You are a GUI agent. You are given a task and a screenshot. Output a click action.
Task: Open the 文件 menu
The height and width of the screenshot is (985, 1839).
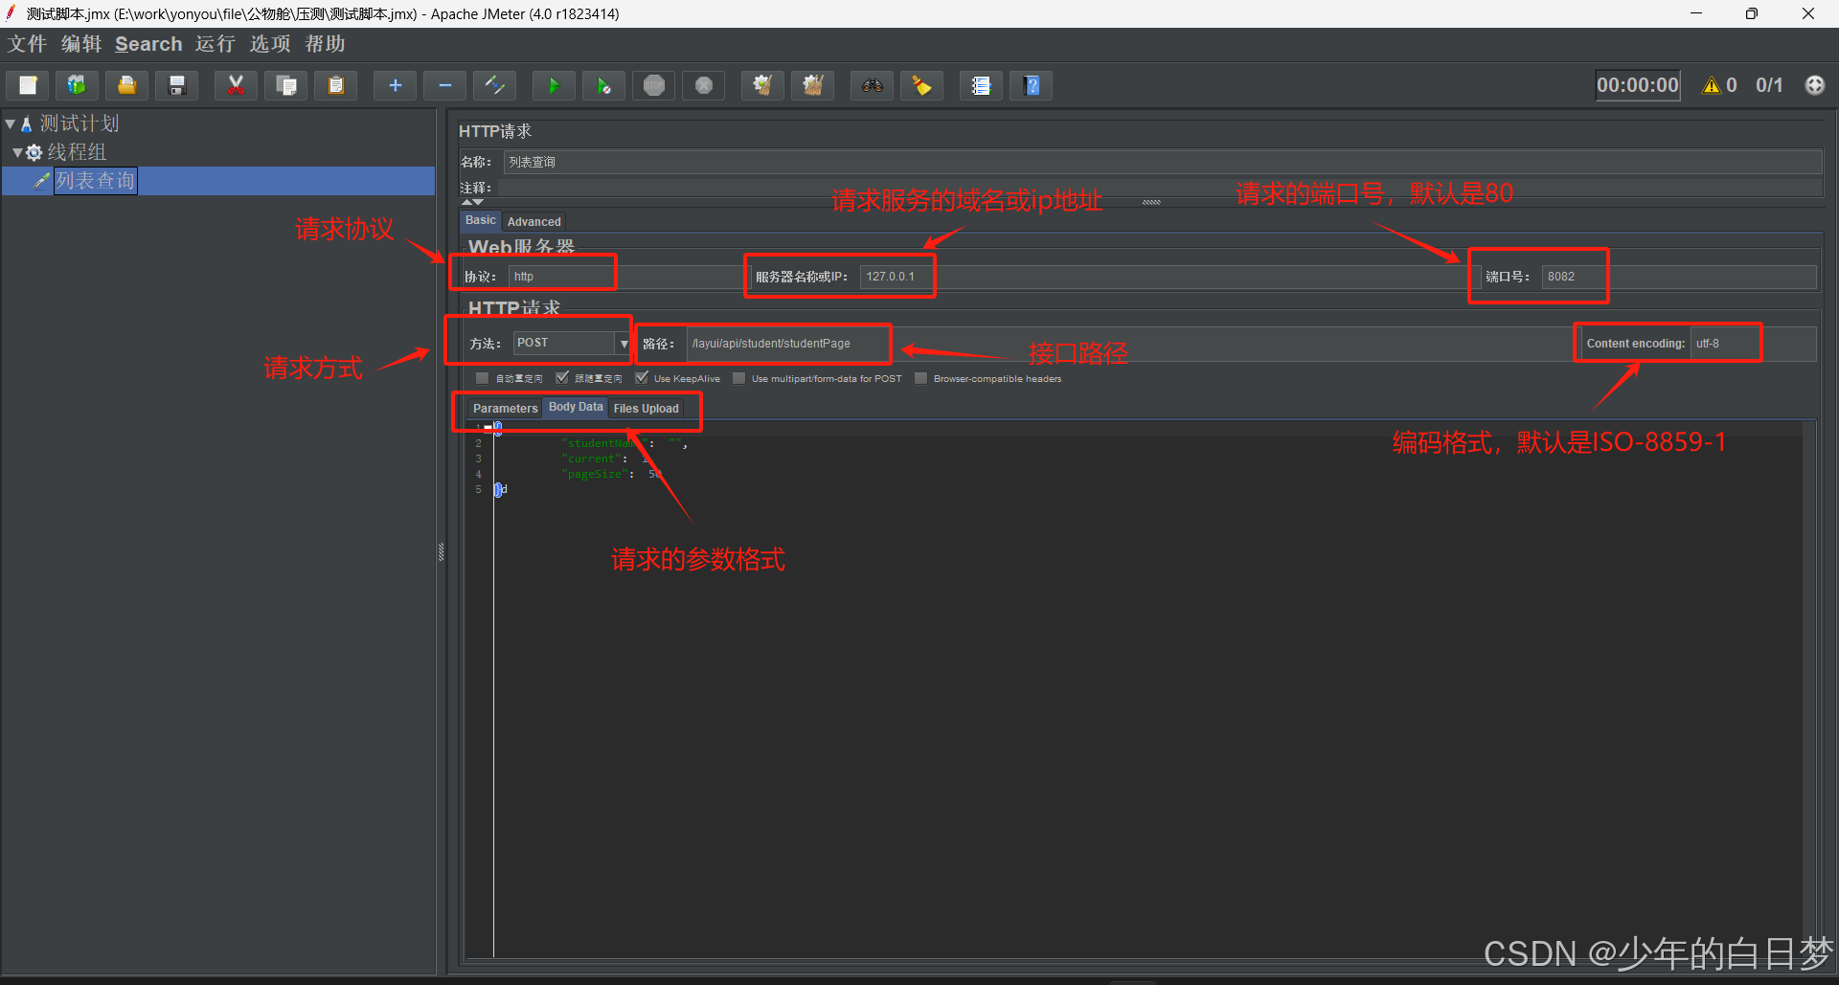click(27, 44)
